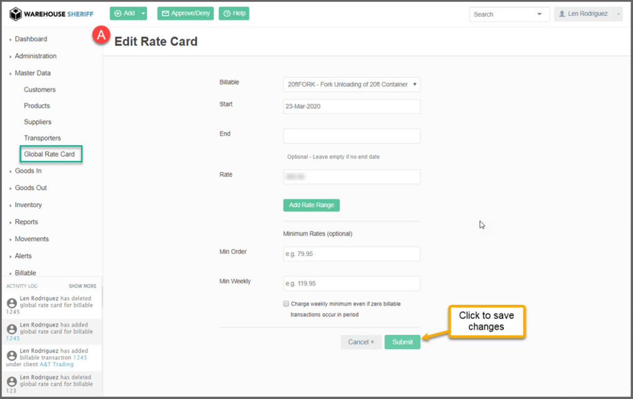Open the Add button dropdown arrow
Screen dimensions: 633x399
click(144, 13)
